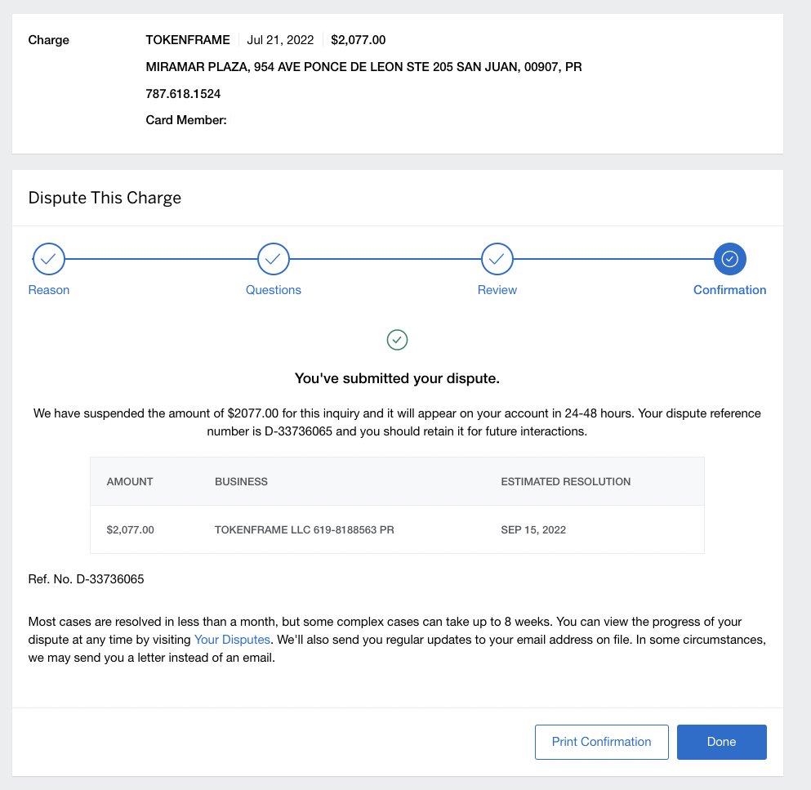Screen dimensions: 811x790
Task: Select the Reason step label
Action: coord(49,290)
